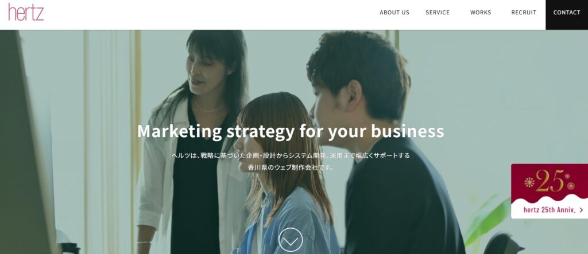This screenshot has width=588, height=254.
Task: Select the Marketing strategy for your business headline
Action: point(291,131)
